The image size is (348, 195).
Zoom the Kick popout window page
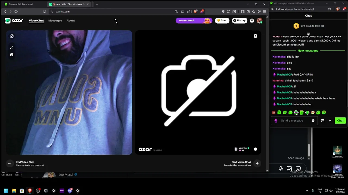click(330, 9)
